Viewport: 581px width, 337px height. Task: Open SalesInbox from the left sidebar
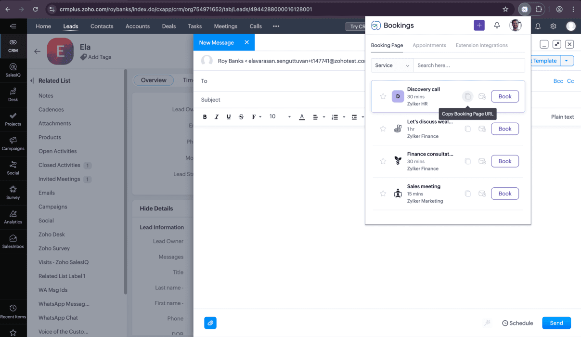pyautogui.click(x=13, y=242)
